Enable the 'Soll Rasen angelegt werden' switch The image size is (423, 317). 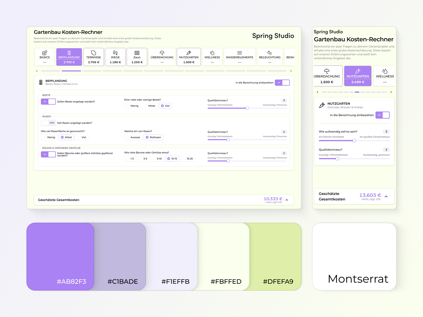pyautogui.click(x=48, y=123)
